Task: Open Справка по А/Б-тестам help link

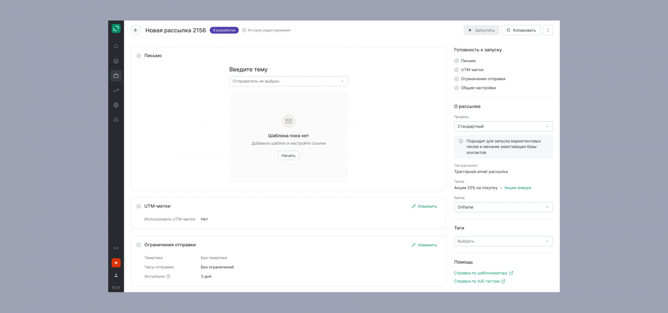Action: click(480, 281)
